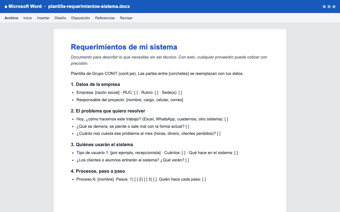Viewport: 340px width, 212px height.
Task: Click the heading 'Requerimientos de mi sistema'
Action: [124, 47]
